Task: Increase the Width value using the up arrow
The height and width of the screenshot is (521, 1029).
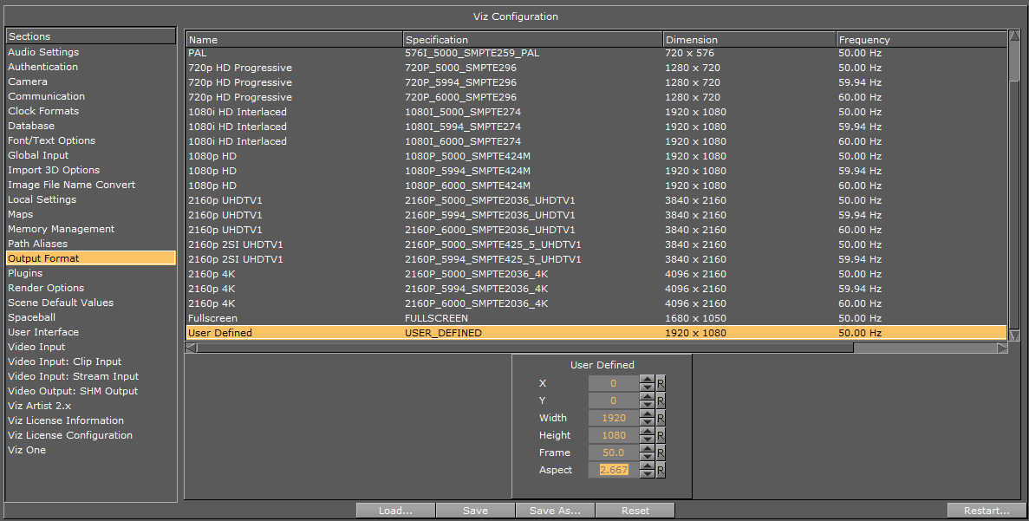Action: coord(647,414)
